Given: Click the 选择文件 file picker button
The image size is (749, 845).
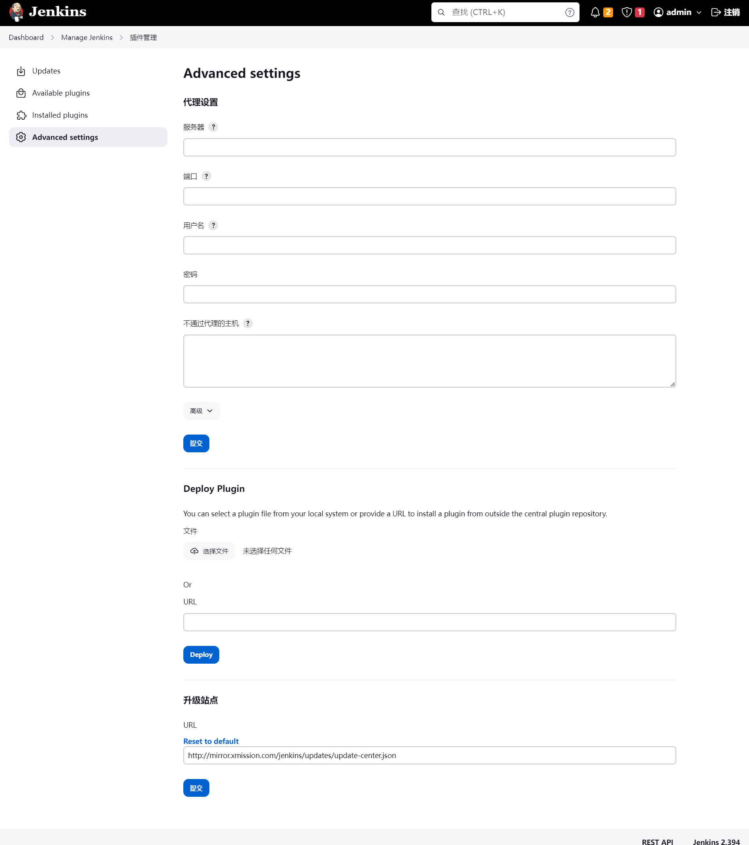Looking at the screenshot, I should click(209, 551).
